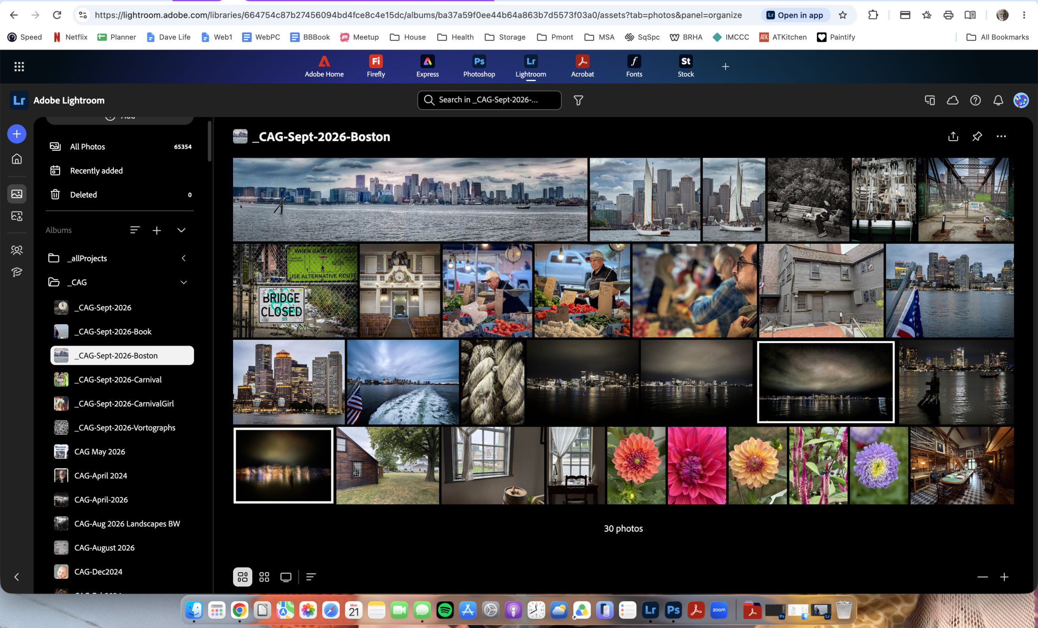Collapse the _CAG folder
Viewport: 1038px width, 628px height.
pyautogui.click(x=184, y=282)
